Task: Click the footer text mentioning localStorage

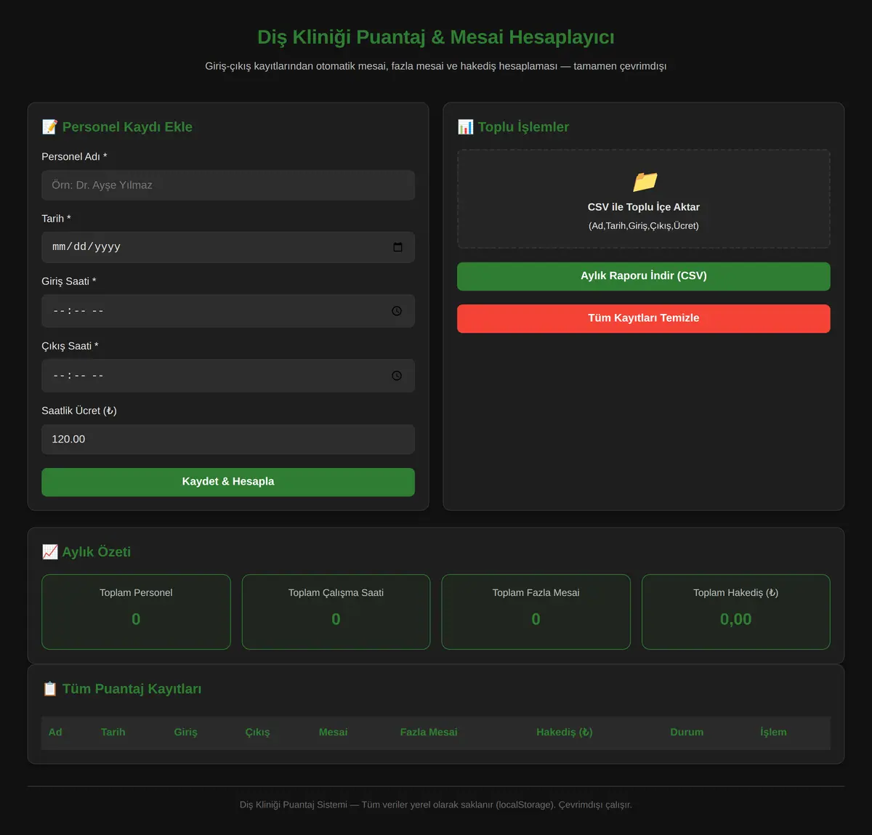Action: pos(436,804)
